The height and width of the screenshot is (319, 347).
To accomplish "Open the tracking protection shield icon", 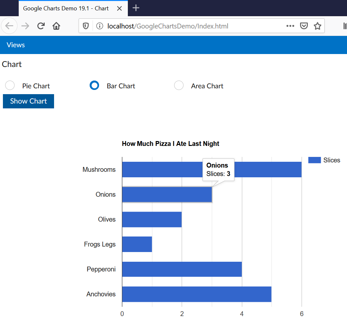I will (86, 26).
